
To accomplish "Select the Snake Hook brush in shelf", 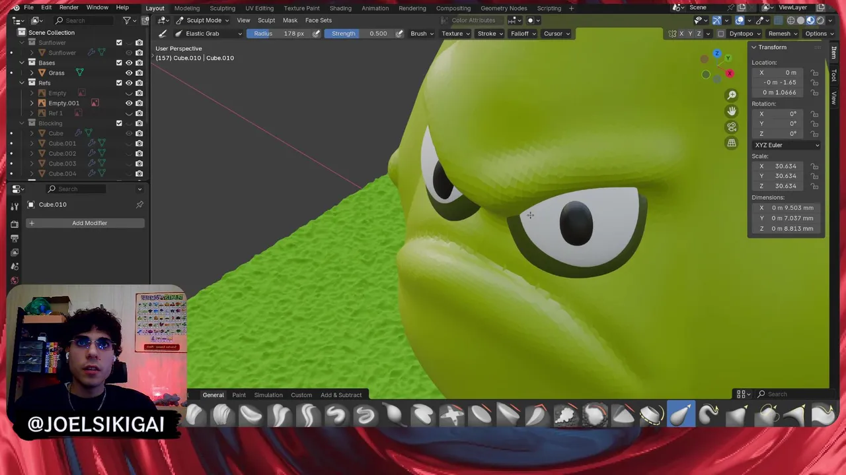I will (x=709, y=414).
